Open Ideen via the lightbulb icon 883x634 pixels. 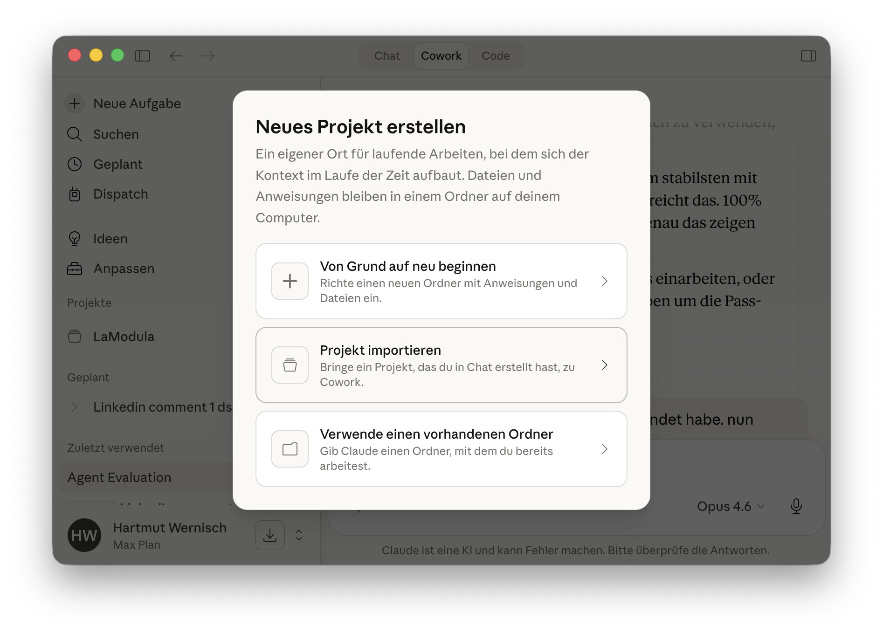coord(75,239)
